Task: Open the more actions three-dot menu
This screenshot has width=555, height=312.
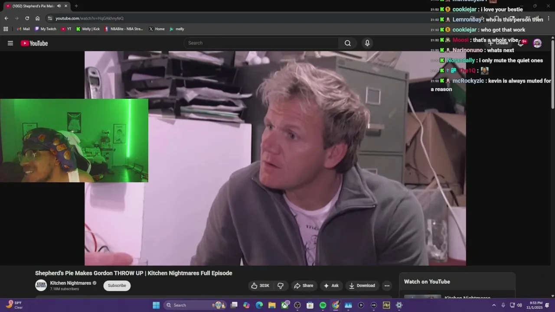Action: (x=387, y=286)
